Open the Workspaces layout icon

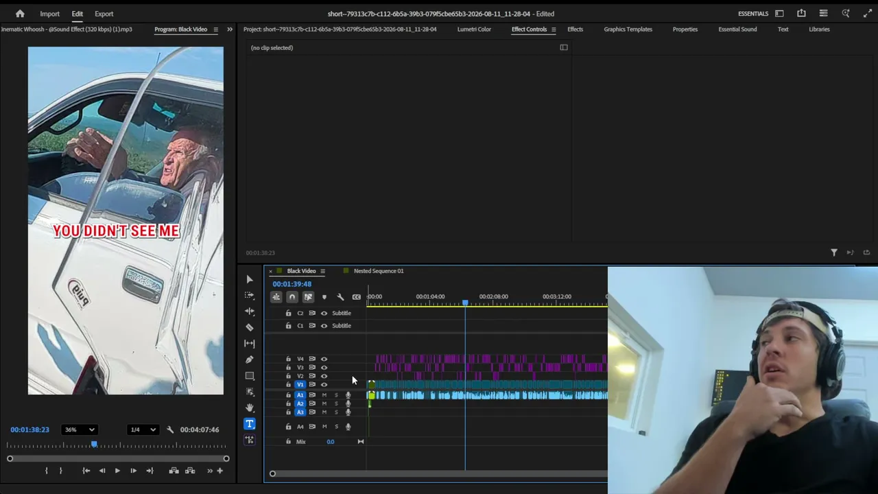point(779,14)
